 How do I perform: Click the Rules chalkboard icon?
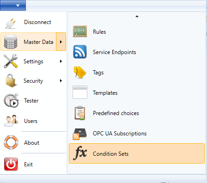pyautogui.click(x=80, y=31)
